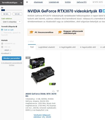The width and height of the screenshot is (105, 120).
Task: Open the Üzlet kiválasztása dropdown
Action: (x=12, y=22)
